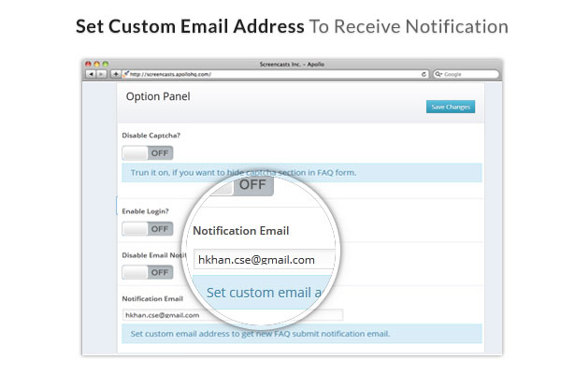The image size is (575, 374).
Task: Click the plus add-bookmark button
Action: [116, 74]
